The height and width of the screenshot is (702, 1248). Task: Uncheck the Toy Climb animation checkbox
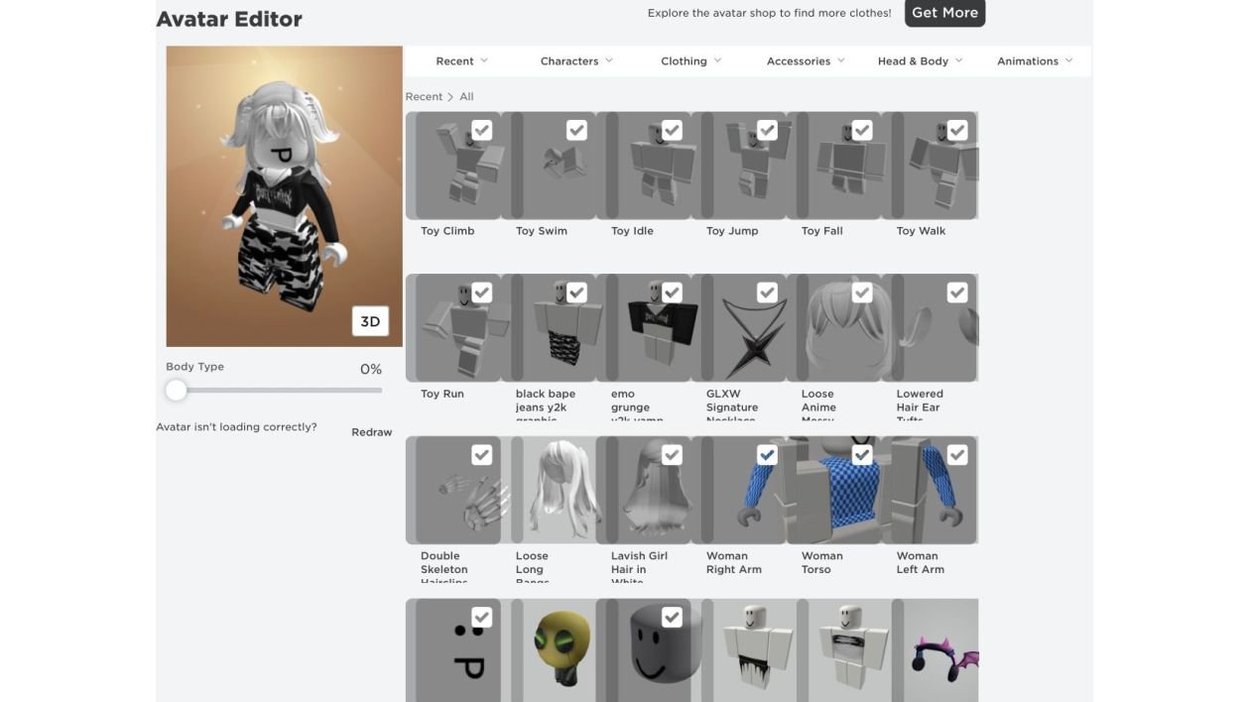tap(482, 130)
